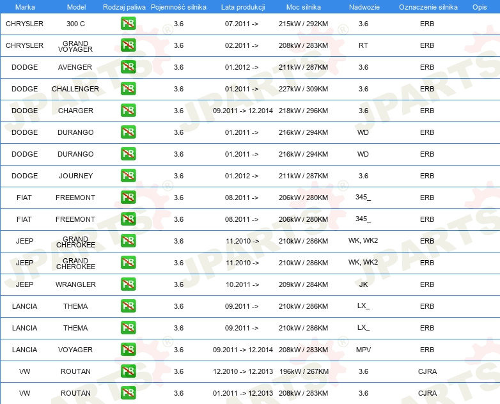
Task: Click "DODGE" in the Journey row
Action: tap(24, 176)
